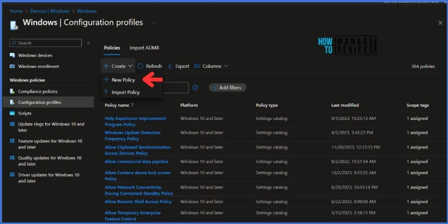
Task: Click the Export download arrow icon
Action: pyautogui.click(x=170, y=66)
